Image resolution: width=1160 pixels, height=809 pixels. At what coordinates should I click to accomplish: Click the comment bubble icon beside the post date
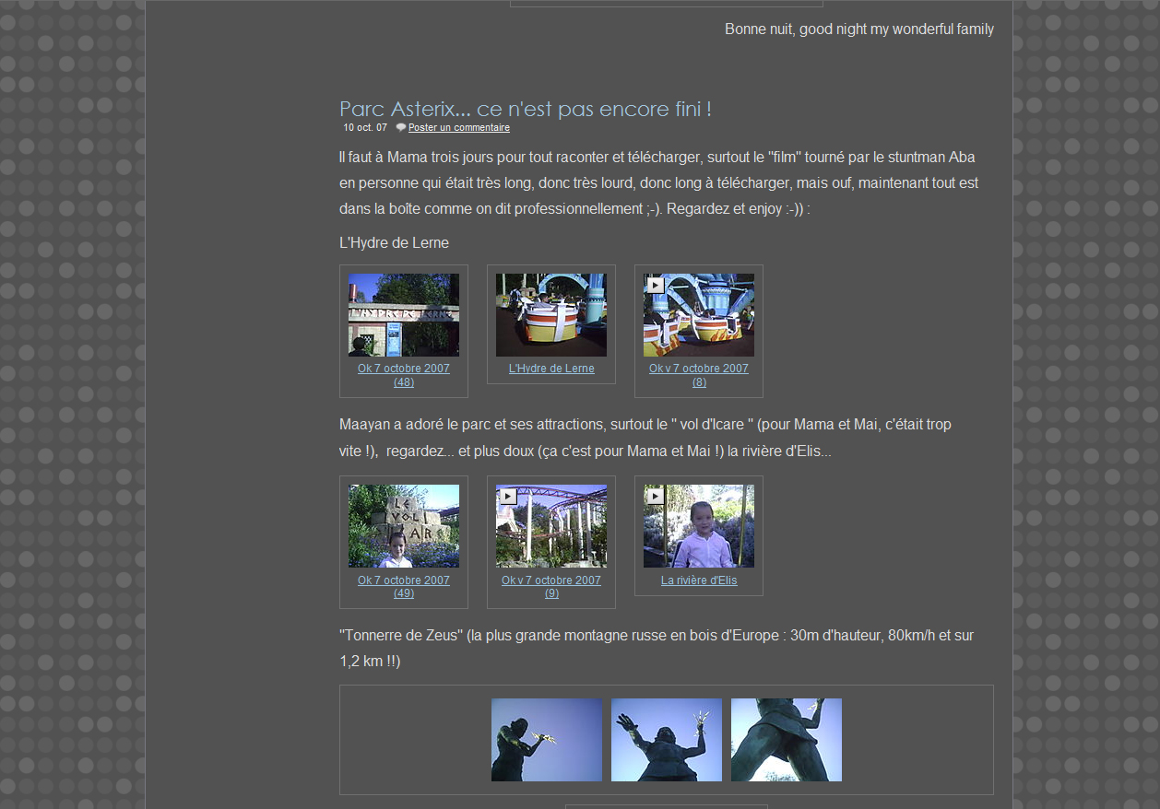[x=401, y=128]
